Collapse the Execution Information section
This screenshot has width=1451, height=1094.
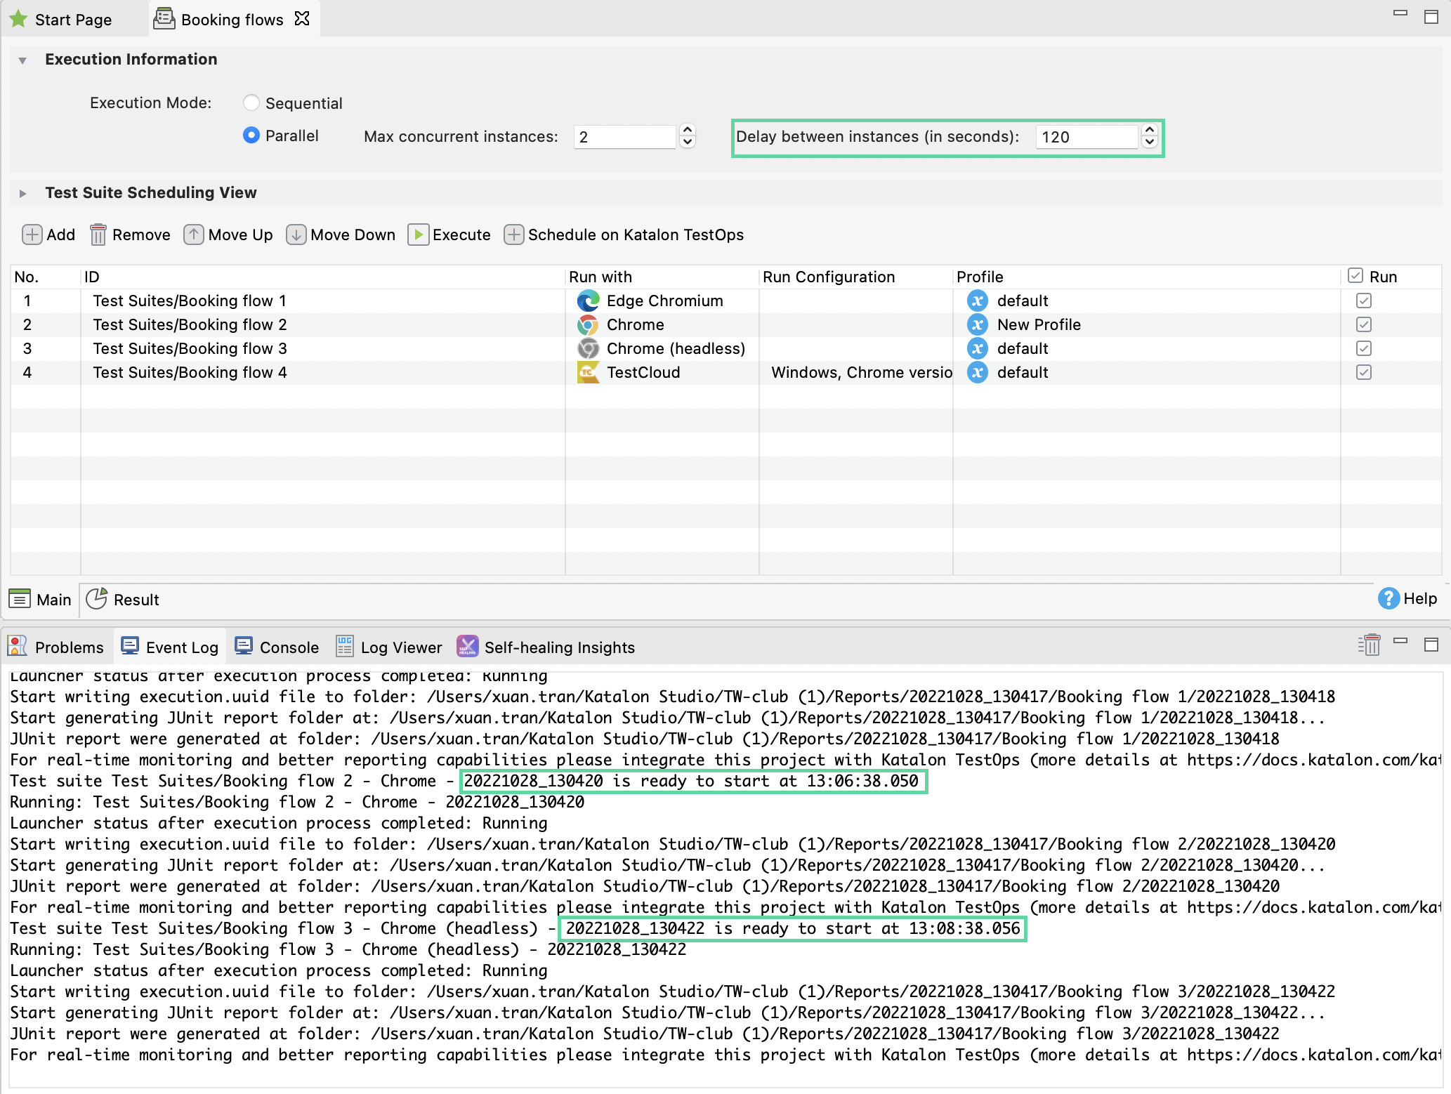pos(22,60)
